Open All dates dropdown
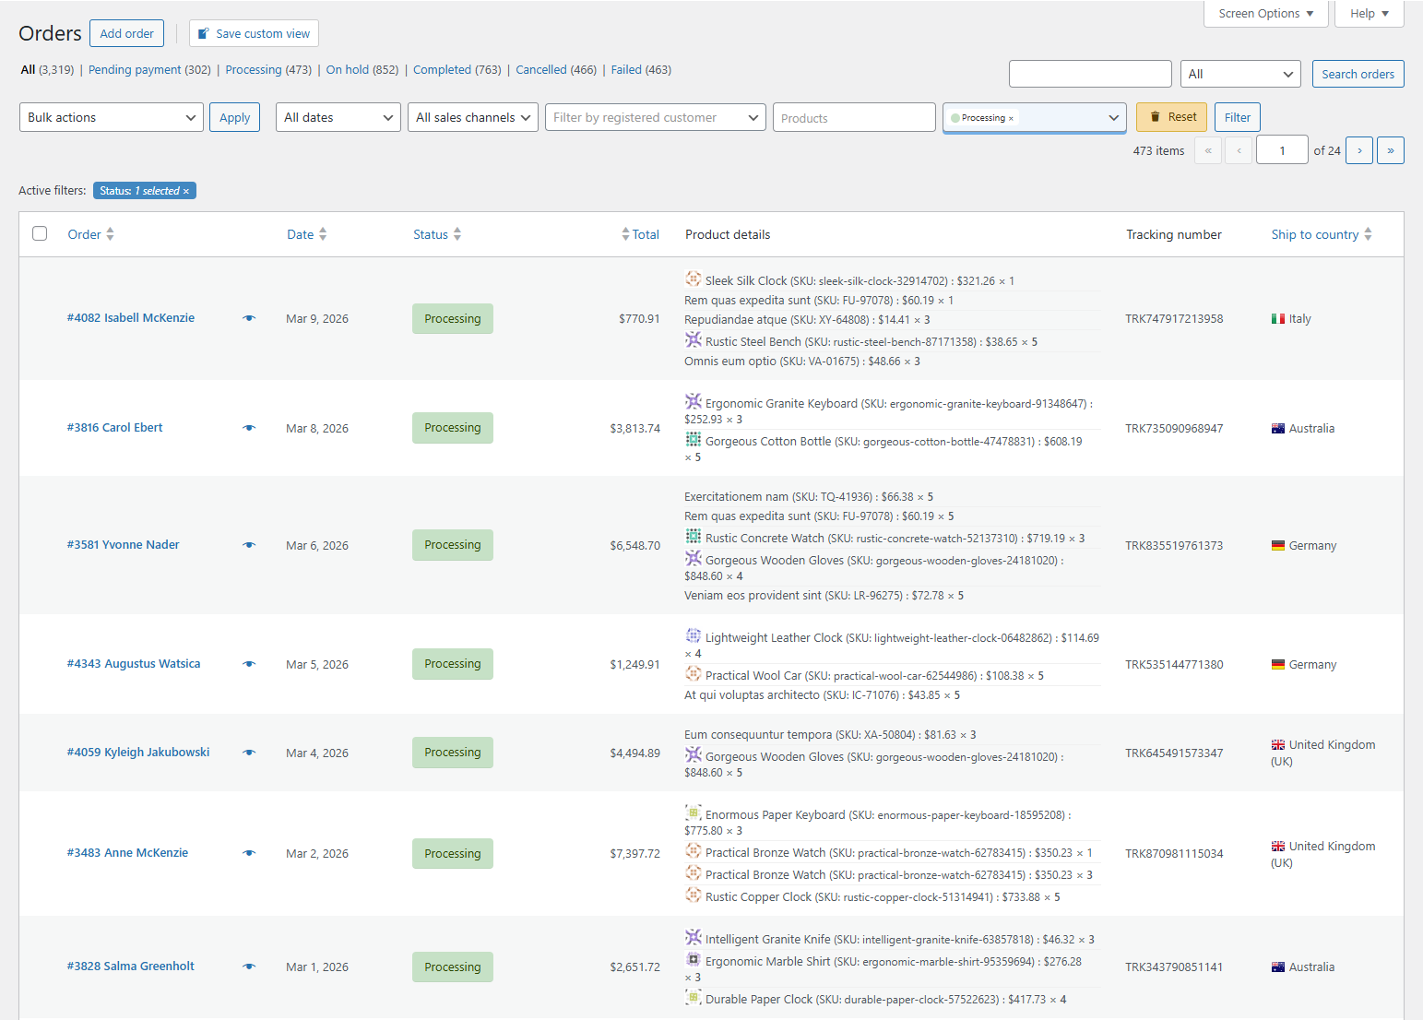The width and height of the screenshot is (1423, 1020). 338,117
